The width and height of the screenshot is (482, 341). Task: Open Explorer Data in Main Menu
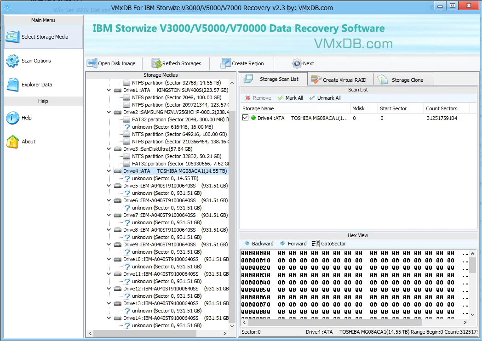pos(43,85)
